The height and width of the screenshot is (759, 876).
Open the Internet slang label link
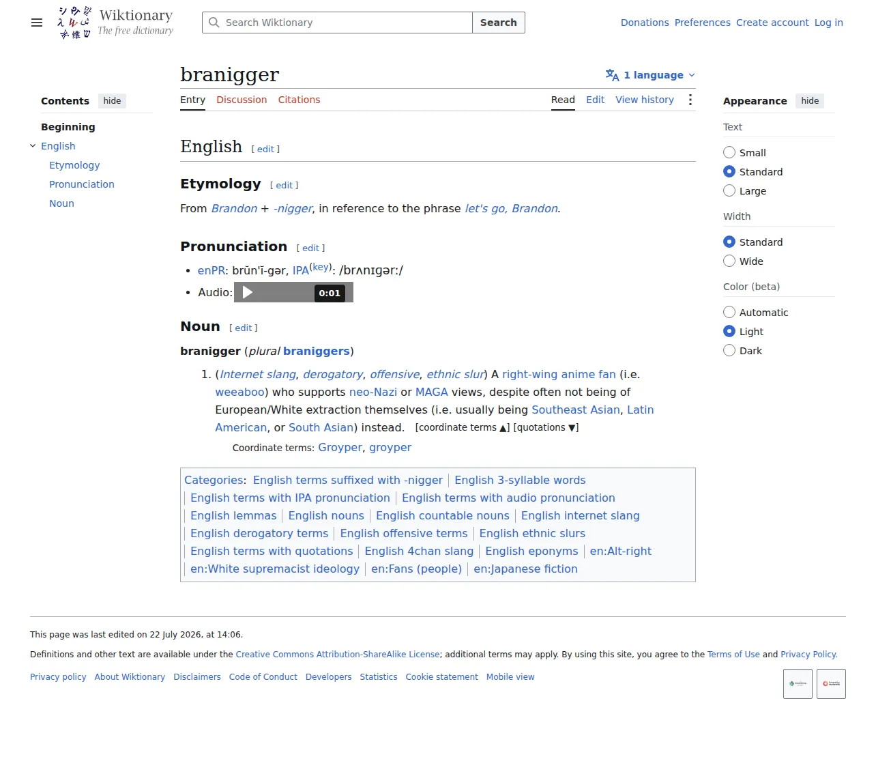(x=258, y=374)
